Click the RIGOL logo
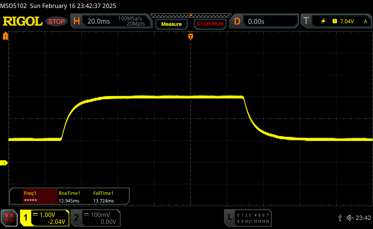Image resolution: width=373 pixels, height=229 pixels. [x=23, y=21]
